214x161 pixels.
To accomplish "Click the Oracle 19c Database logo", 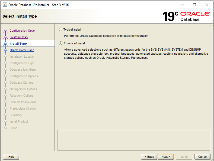I will (186, 16).
